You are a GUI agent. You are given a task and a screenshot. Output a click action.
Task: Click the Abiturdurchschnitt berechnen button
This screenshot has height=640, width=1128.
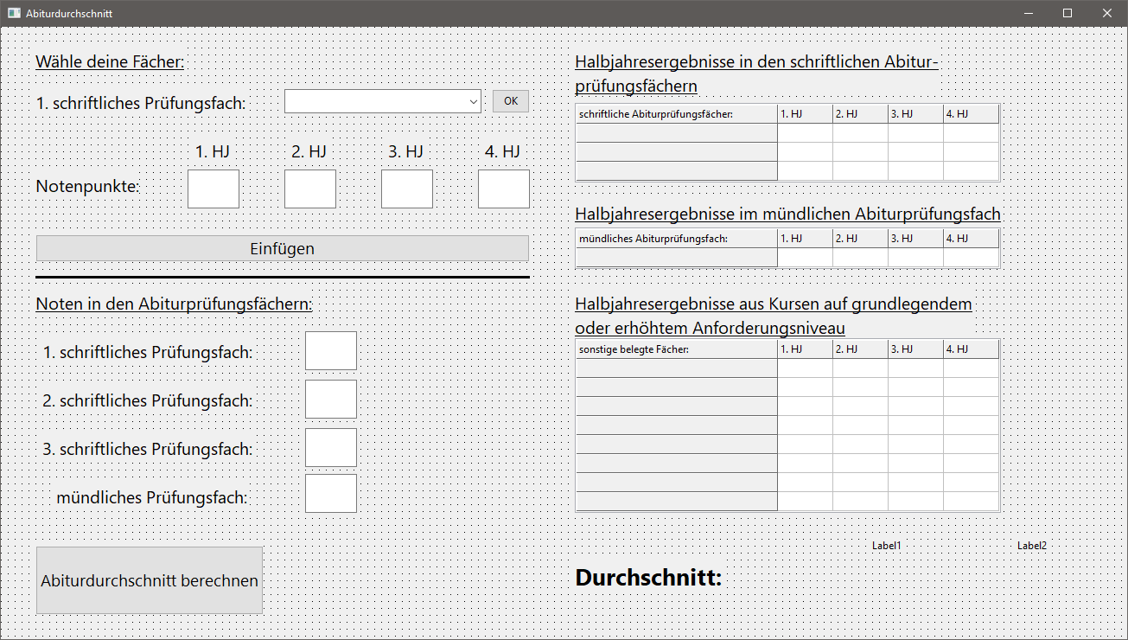point(150,580)
